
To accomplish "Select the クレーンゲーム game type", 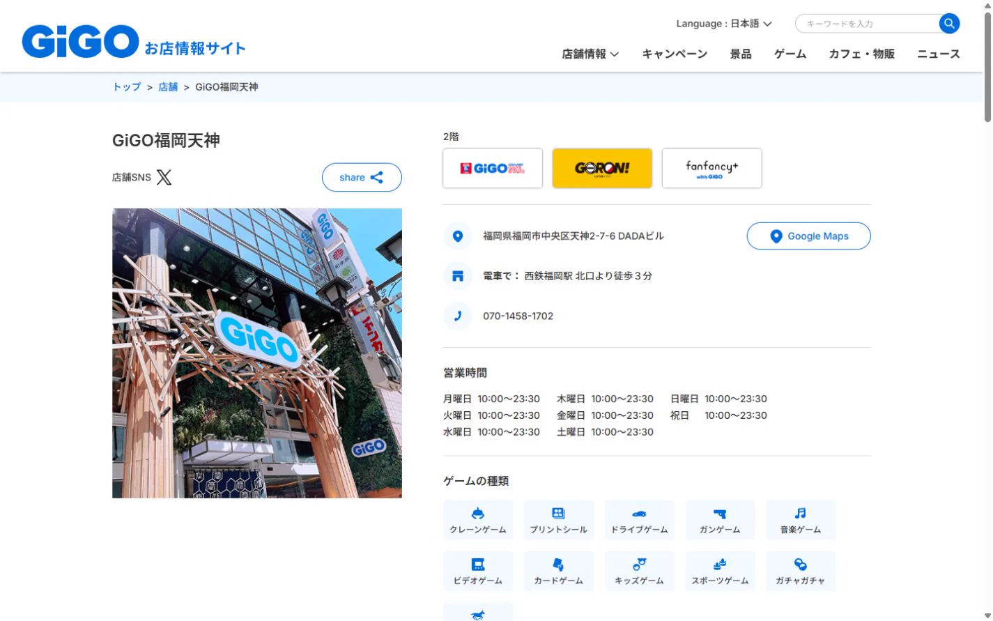I will [x=478, y=520].
